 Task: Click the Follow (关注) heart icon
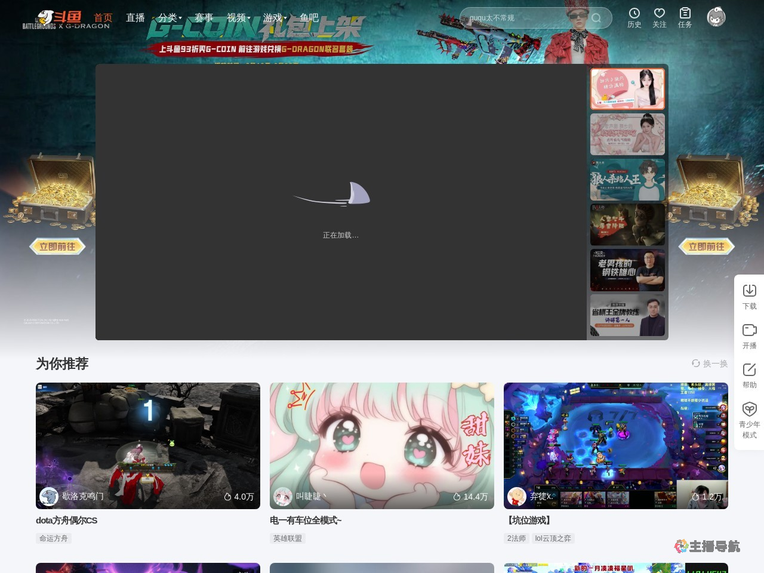(x=659, y=14)
